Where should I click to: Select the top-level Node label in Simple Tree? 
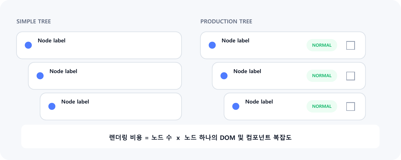(51, 41)
